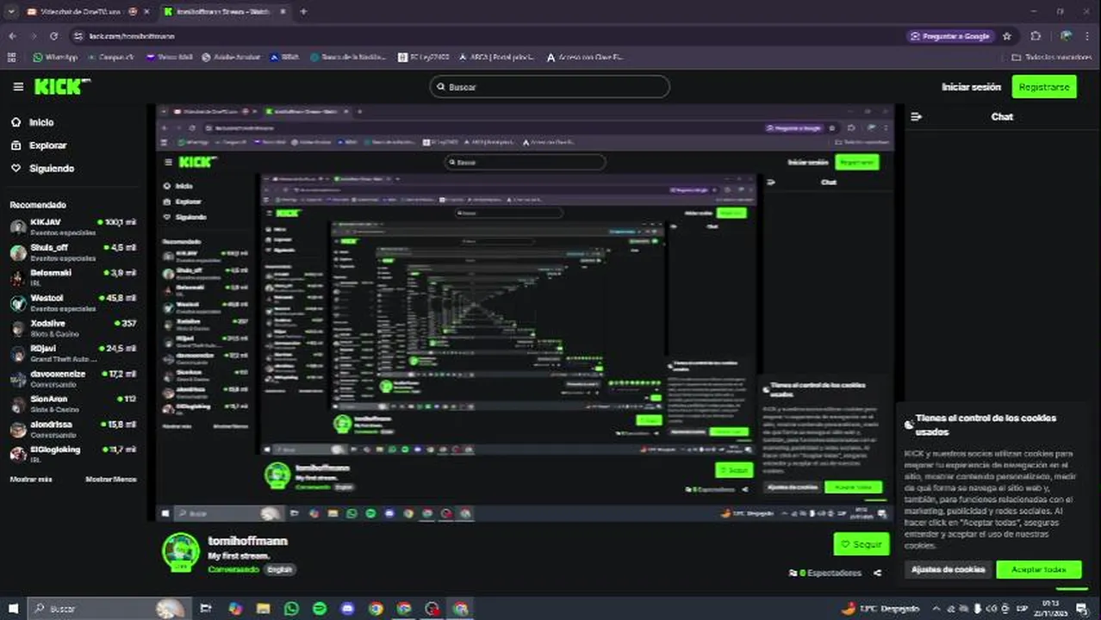
Task: Click the share icon beside Espectadores
Action: coord(877,573)
